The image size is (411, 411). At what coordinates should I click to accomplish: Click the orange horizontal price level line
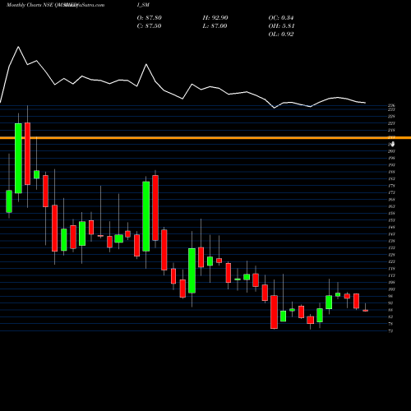click(205, 138)
